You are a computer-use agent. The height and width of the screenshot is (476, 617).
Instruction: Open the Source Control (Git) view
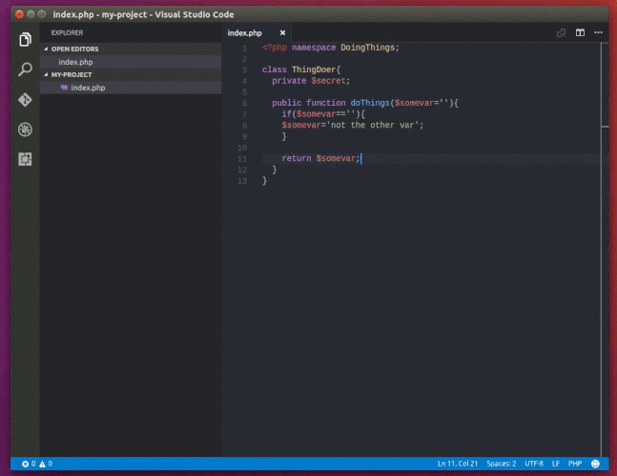(25, 99)
